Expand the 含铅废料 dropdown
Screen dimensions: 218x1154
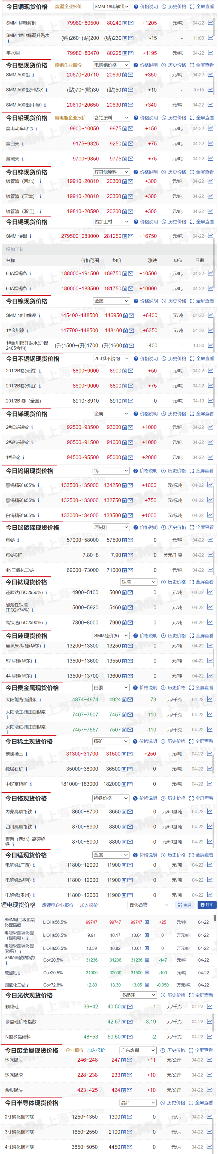tap(111, 118)
